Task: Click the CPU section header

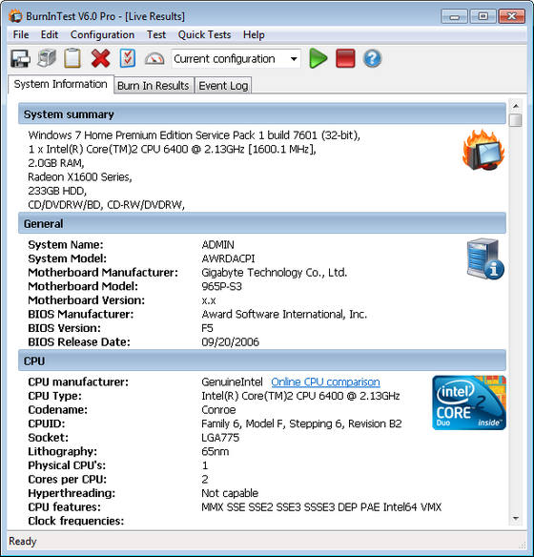Action: tap(262, 361)
